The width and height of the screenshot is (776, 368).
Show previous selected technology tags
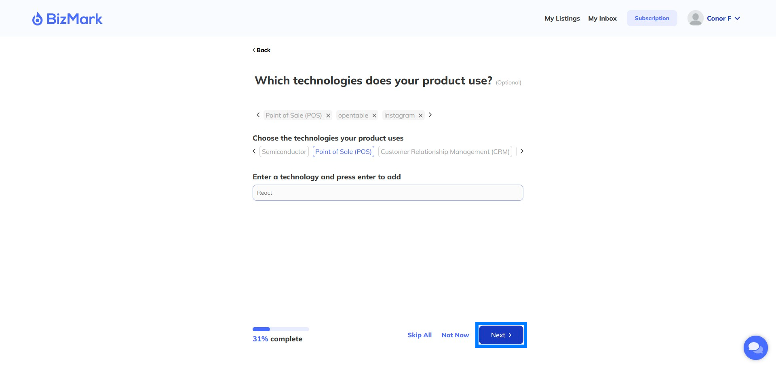tap(258, 115)
